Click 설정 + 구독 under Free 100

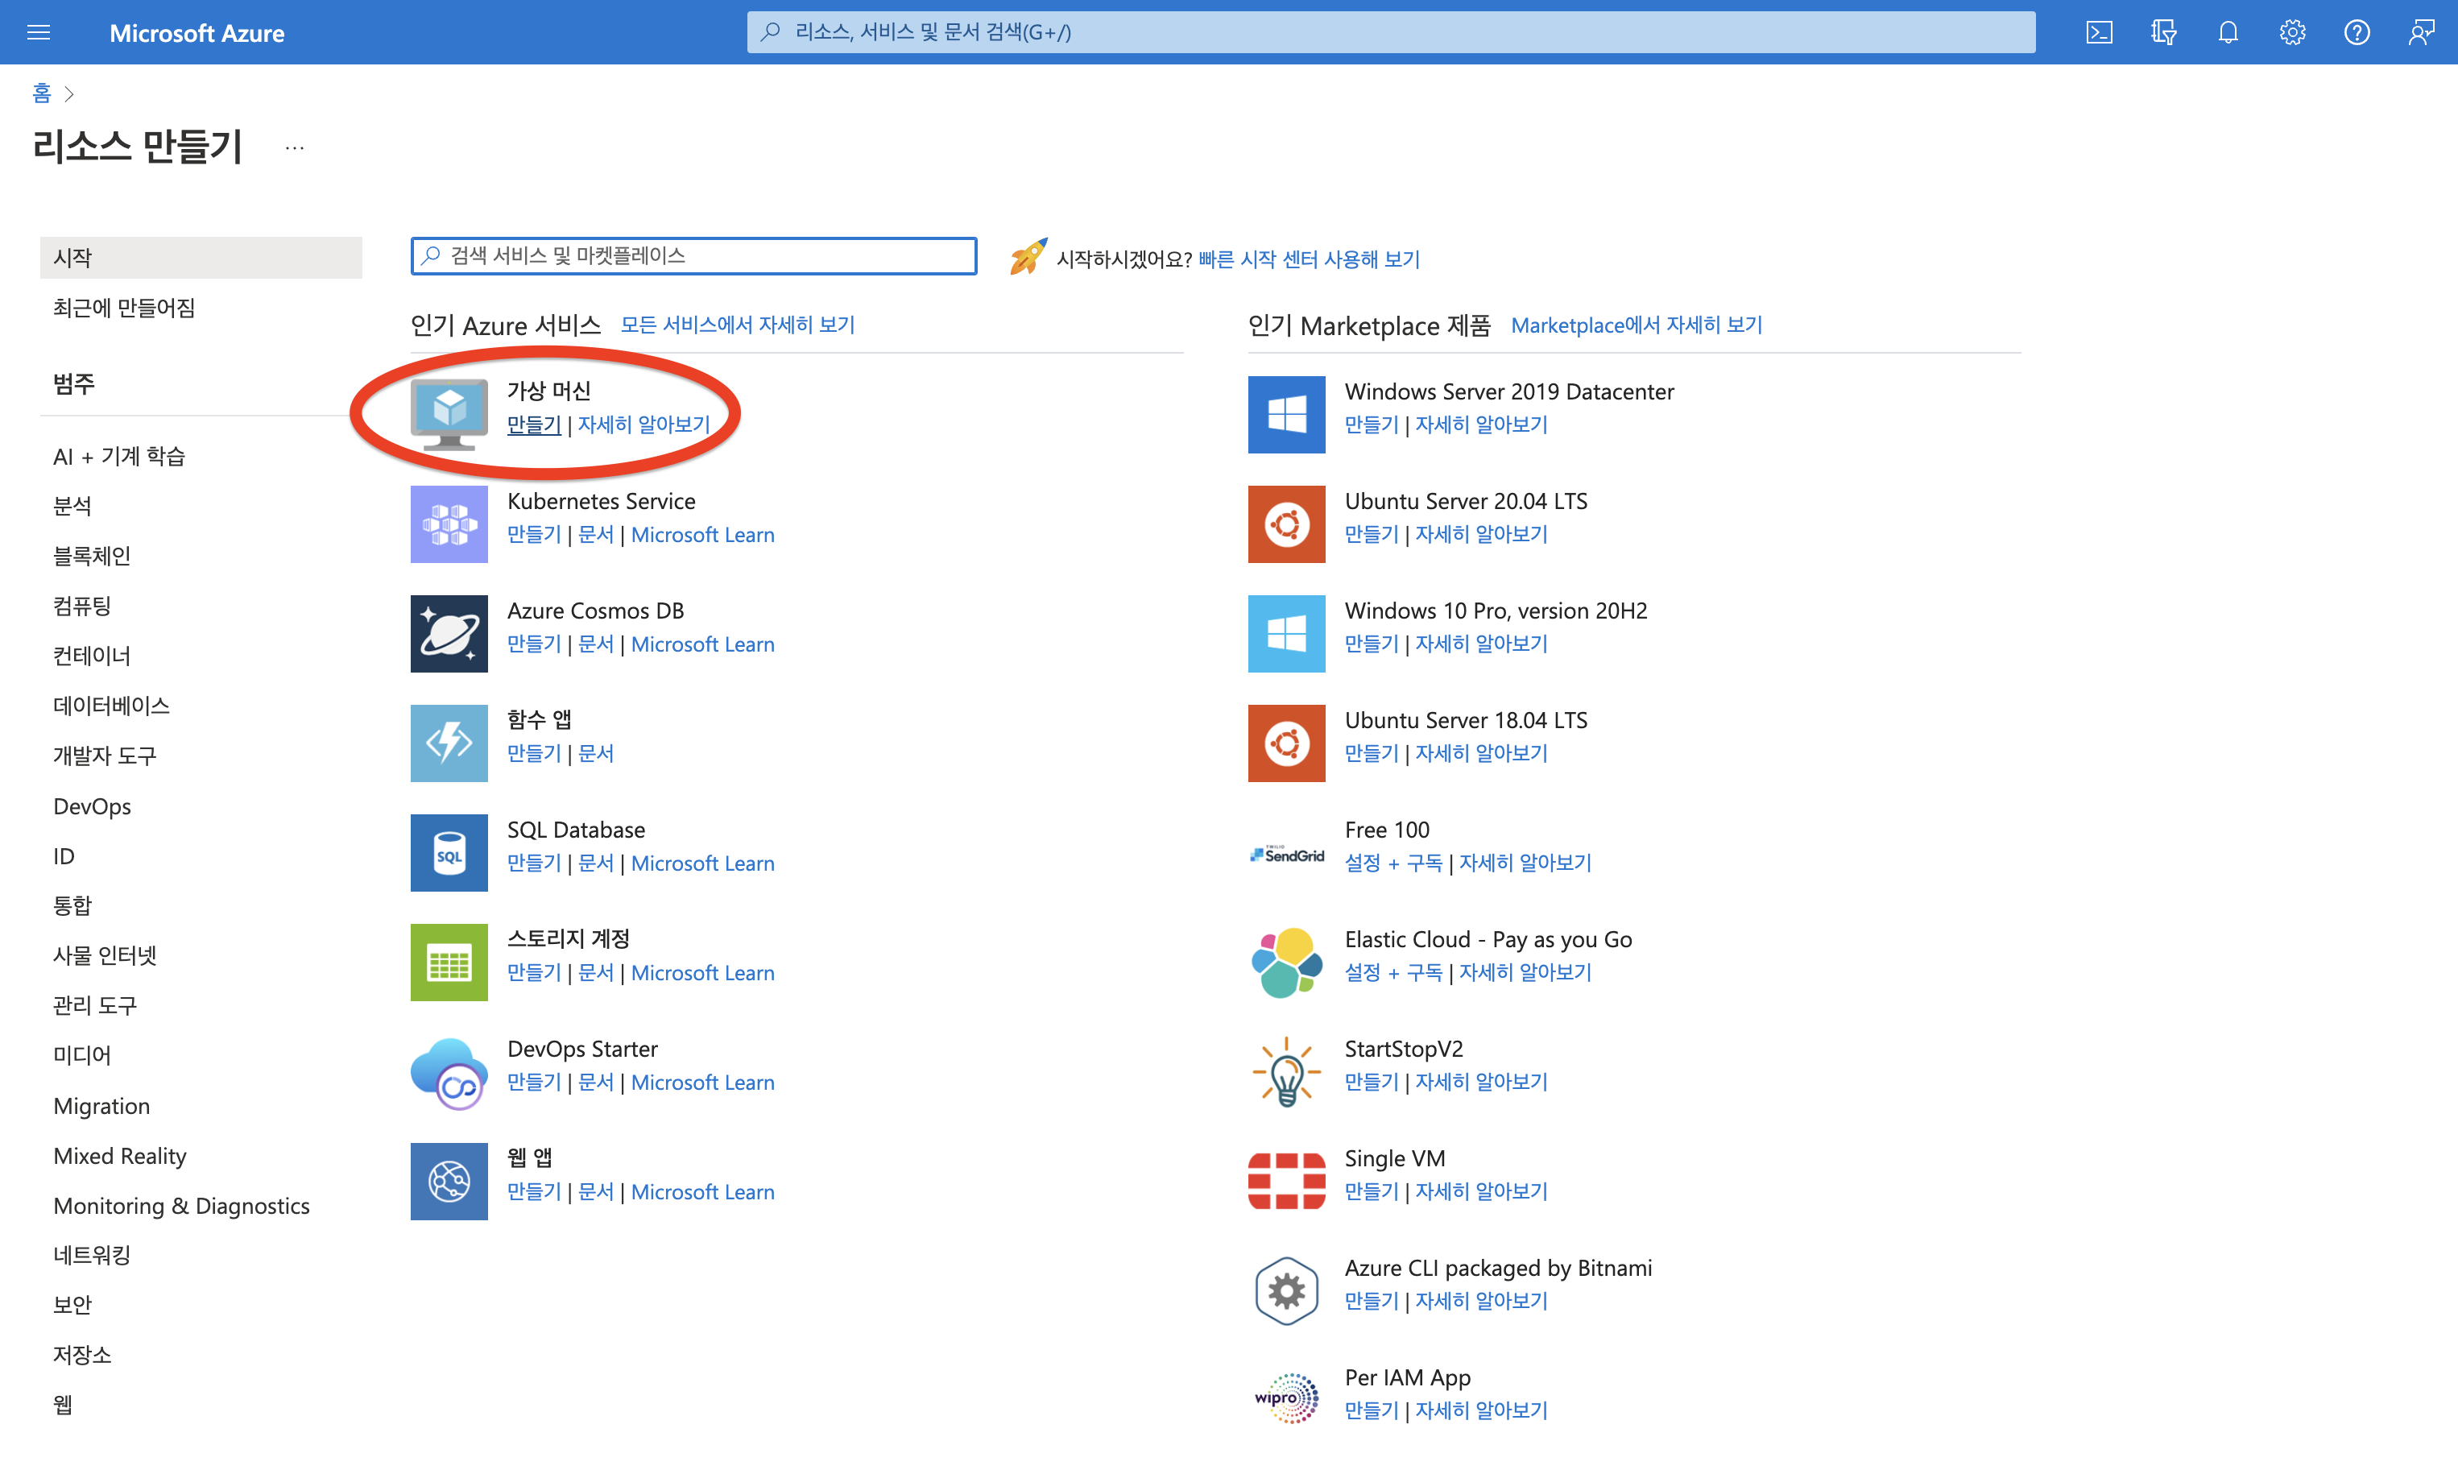tap(1393, 862)
